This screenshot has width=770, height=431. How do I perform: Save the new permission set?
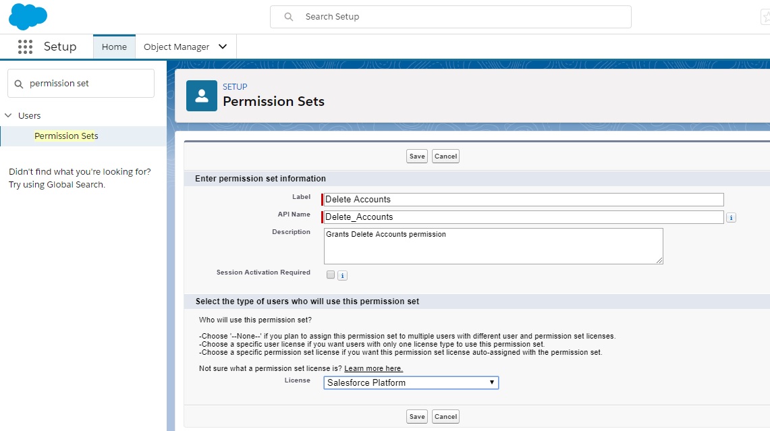click(416, 156)
